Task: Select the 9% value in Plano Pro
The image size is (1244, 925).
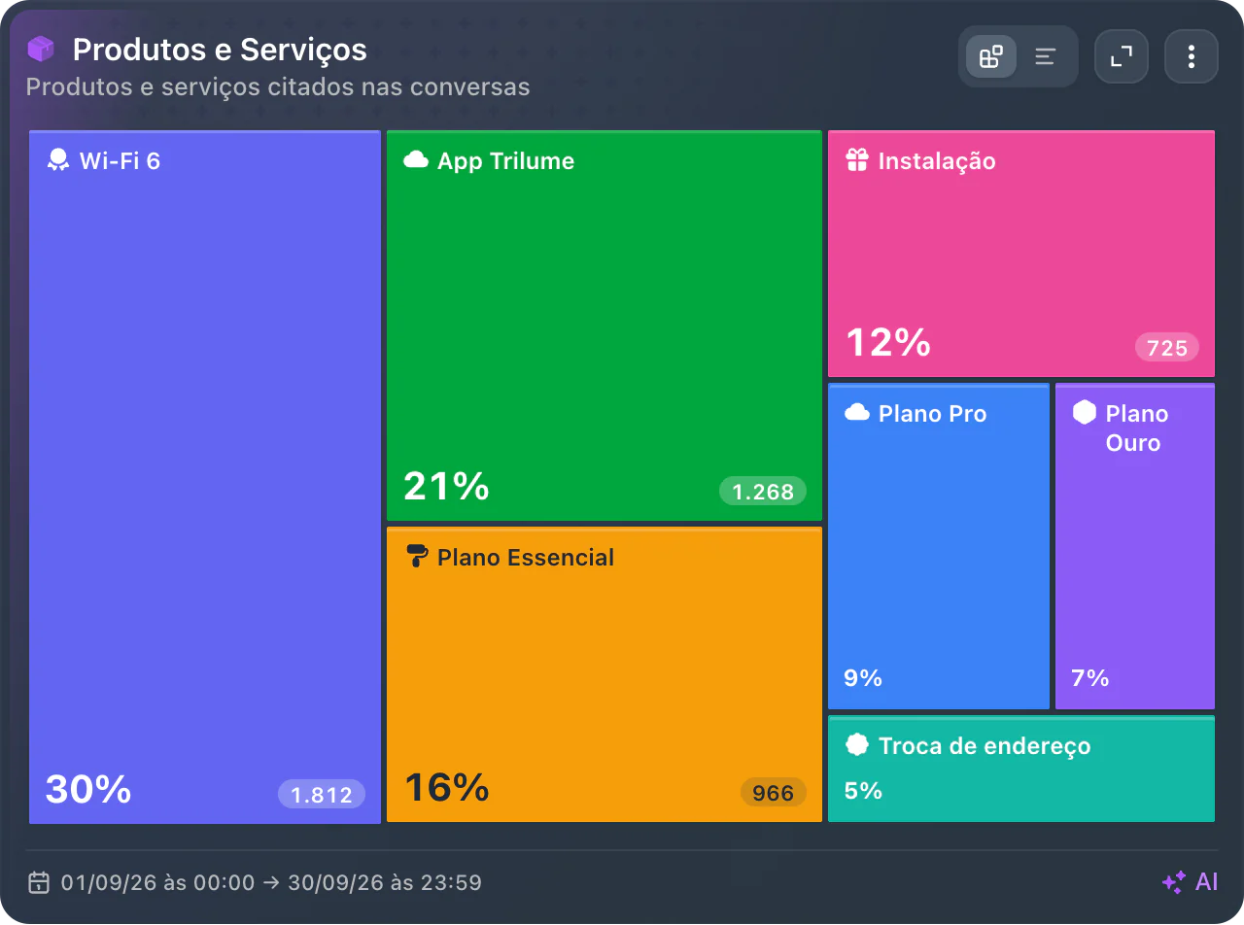Action: 863,677
